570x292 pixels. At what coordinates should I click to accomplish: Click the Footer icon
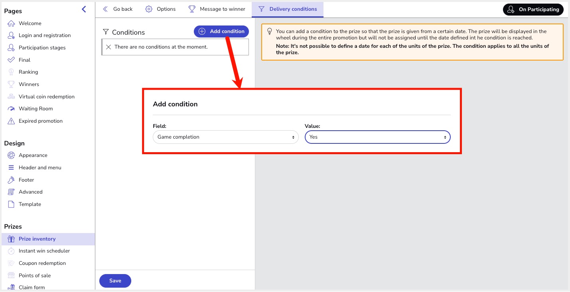point(11,180)
